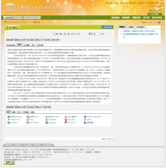Jump to top of page link
The width and height of the screenshot is (166, 168).
[x=112, y=139]
